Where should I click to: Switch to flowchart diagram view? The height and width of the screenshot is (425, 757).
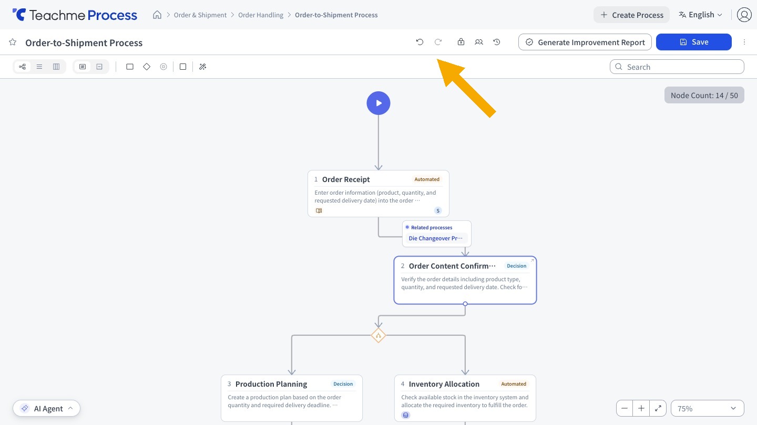(x=22, y=67)
